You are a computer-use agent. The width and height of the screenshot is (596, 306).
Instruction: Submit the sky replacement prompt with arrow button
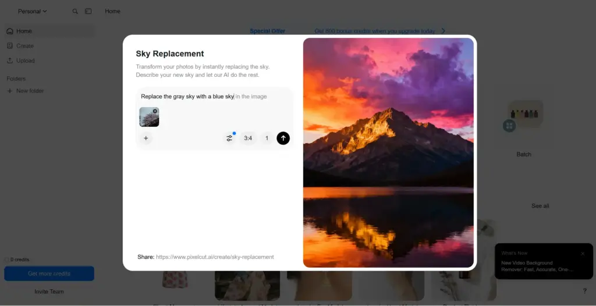pos(283,138)
